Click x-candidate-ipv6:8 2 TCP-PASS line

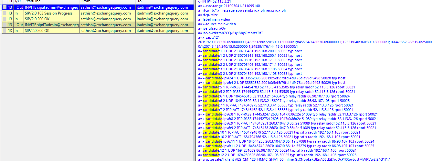coord(288,119)
